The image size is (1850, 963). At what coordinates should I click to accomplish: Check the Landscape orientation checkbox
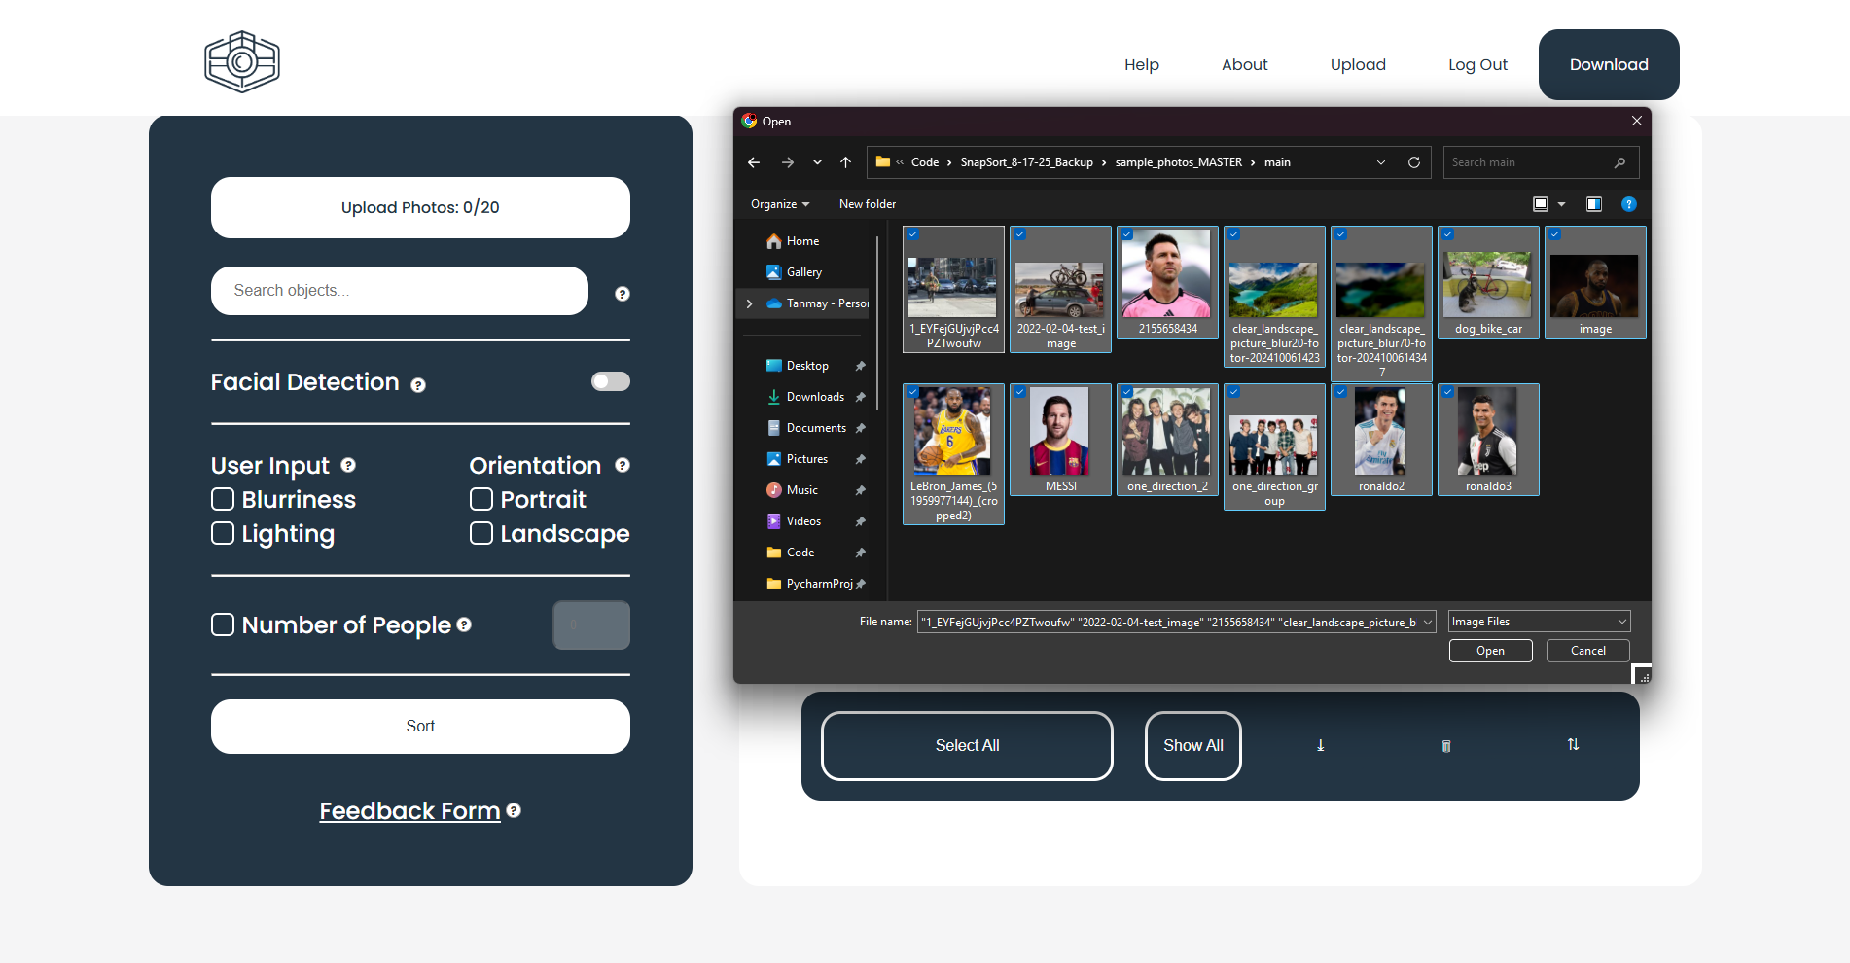481,533
